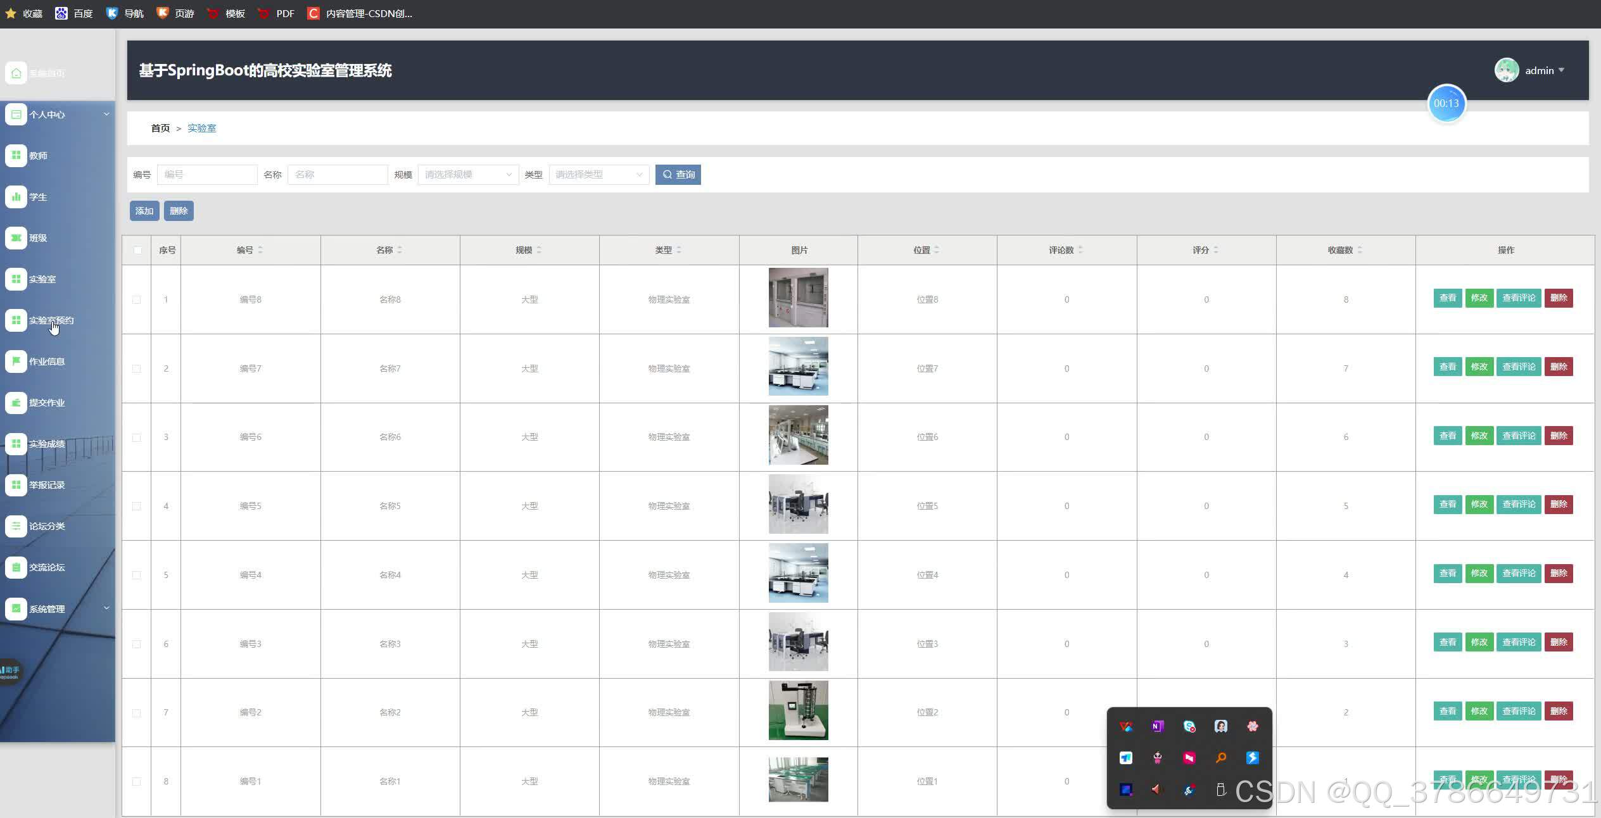Click 查看评论 for row 编号7
Screen dimensions: 1601x818
pyautogui.click(x=1518, y=367)
